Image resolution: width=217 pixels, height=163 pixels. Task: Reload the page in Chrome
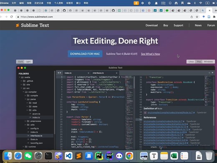pos(12,17)
